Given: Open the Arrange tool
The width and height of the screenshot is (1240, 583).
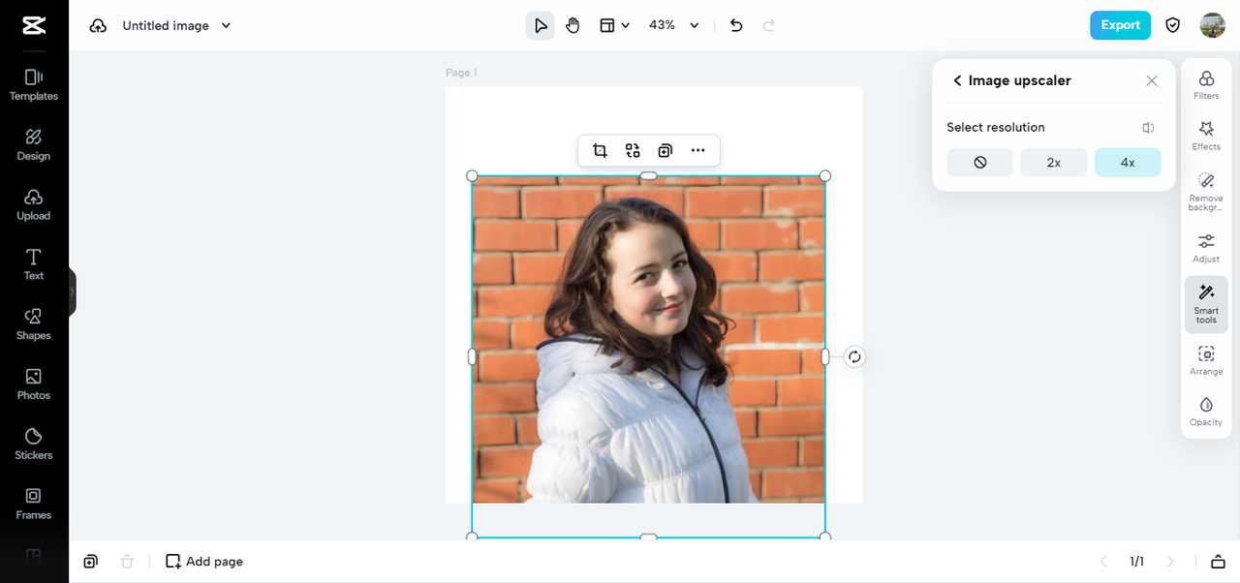Looking at the screenshot, I should pos(1206,360).
